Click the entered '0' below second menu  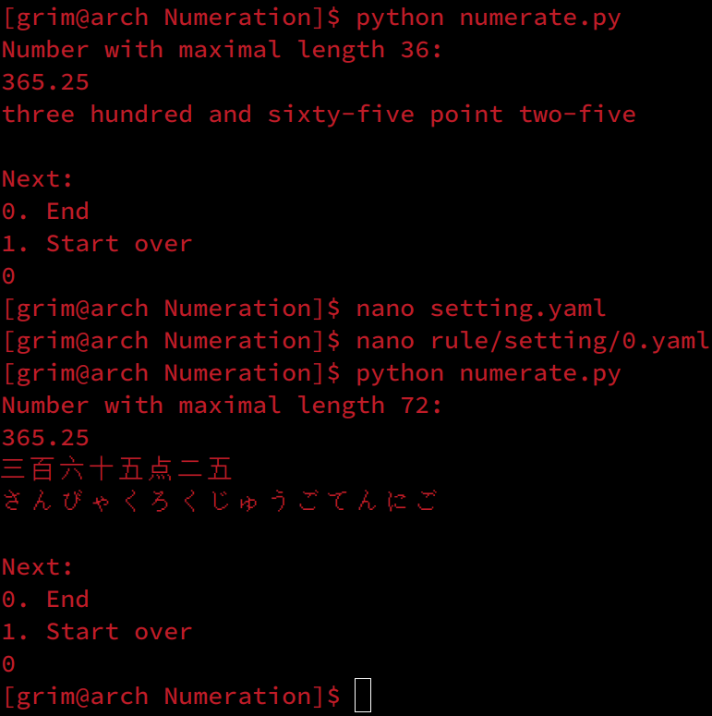click(x=8, y=664)
